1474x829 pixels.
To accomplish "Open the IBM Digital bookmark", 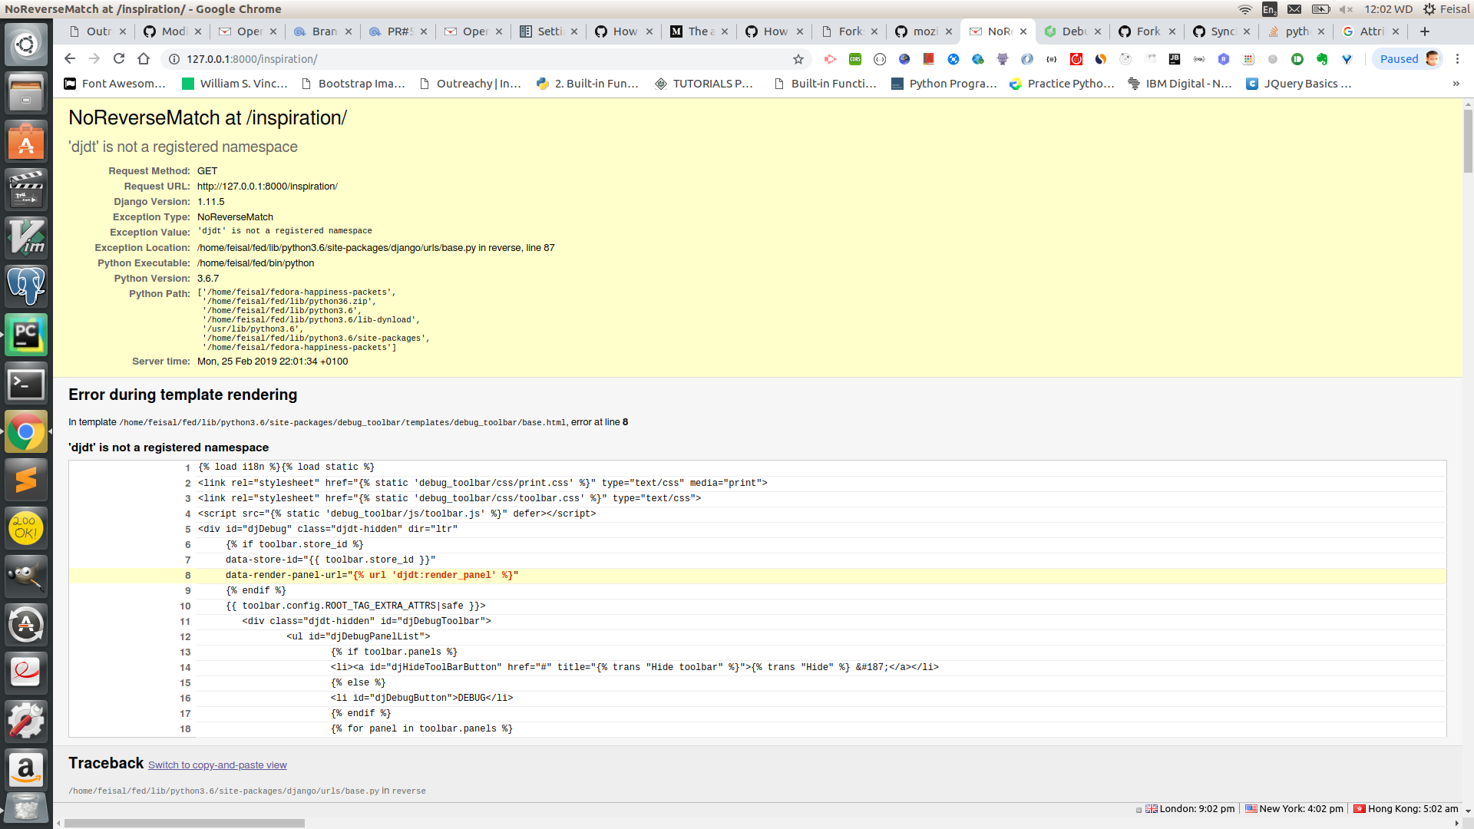I will (x=1180, y=84).
